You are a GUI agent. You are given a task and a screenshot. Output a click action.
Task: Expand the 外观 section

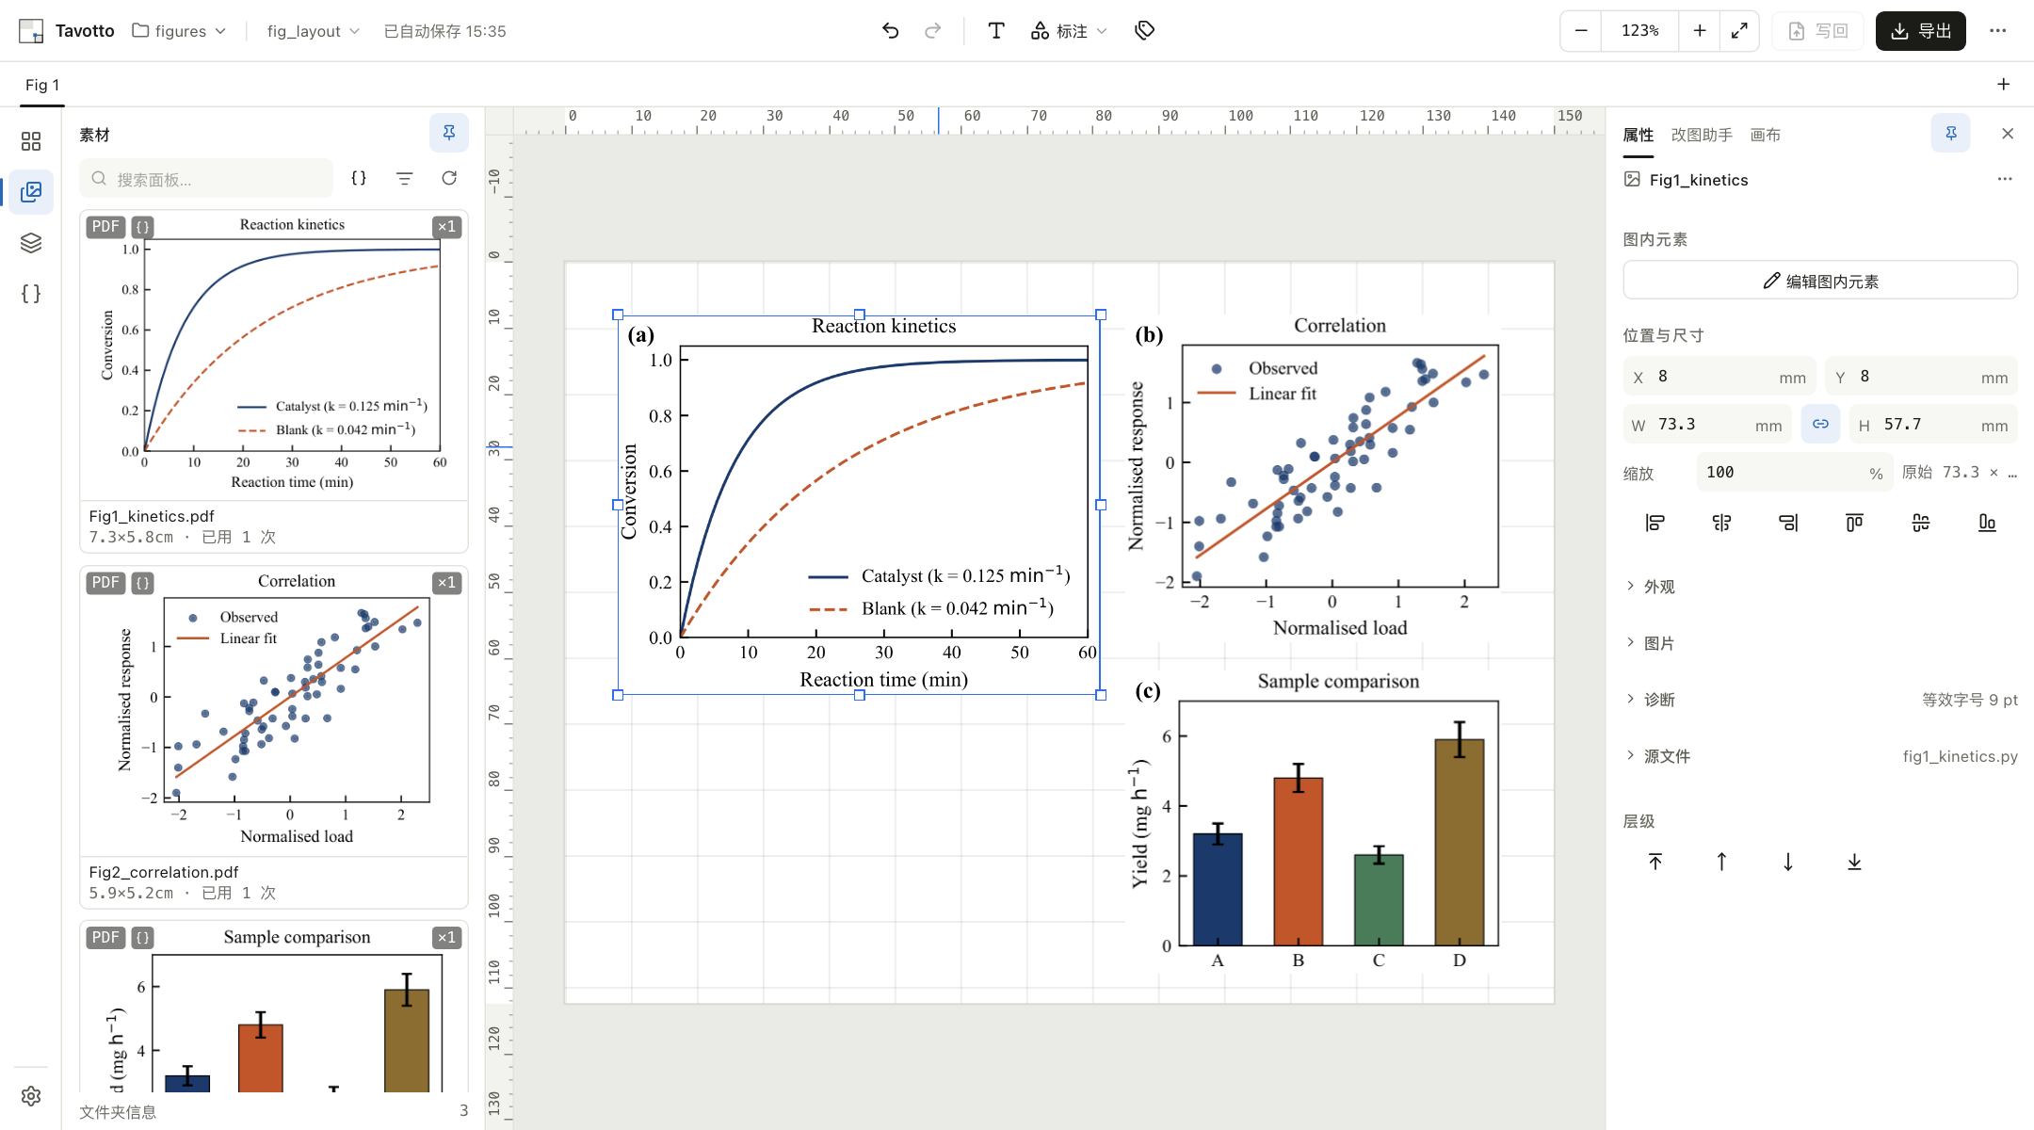click(x=1651, y=587)
